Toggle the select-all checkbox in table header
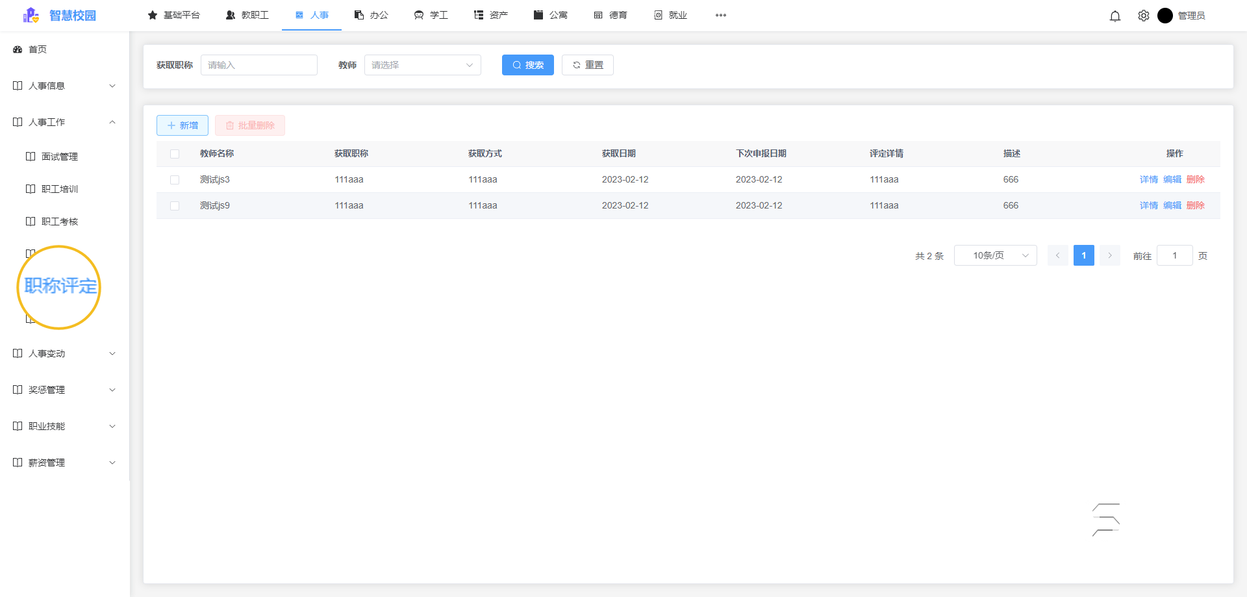1247x597 pixels. pos(175,154)
